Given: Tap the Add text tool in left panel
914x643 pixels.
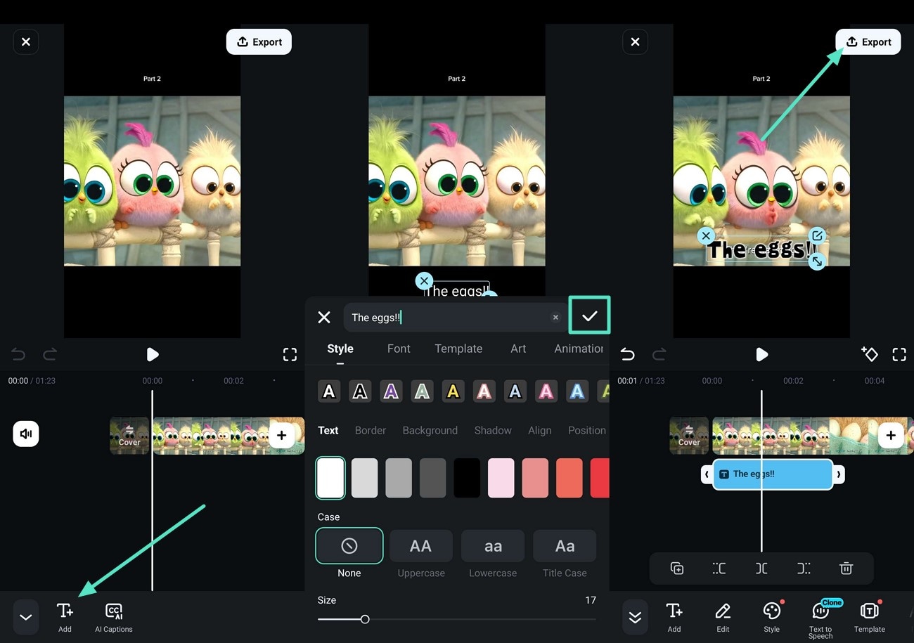Looking at the screenshot, I should point(65,617).
